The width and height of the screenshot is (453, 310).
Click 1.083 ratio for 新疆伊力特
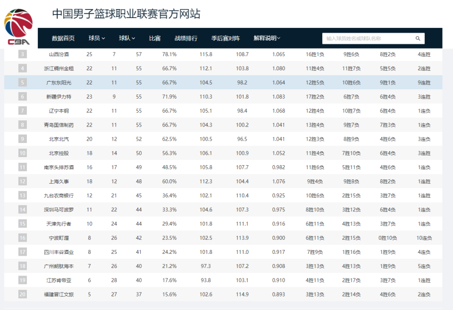pyautogui.click(x=278, y=97)
